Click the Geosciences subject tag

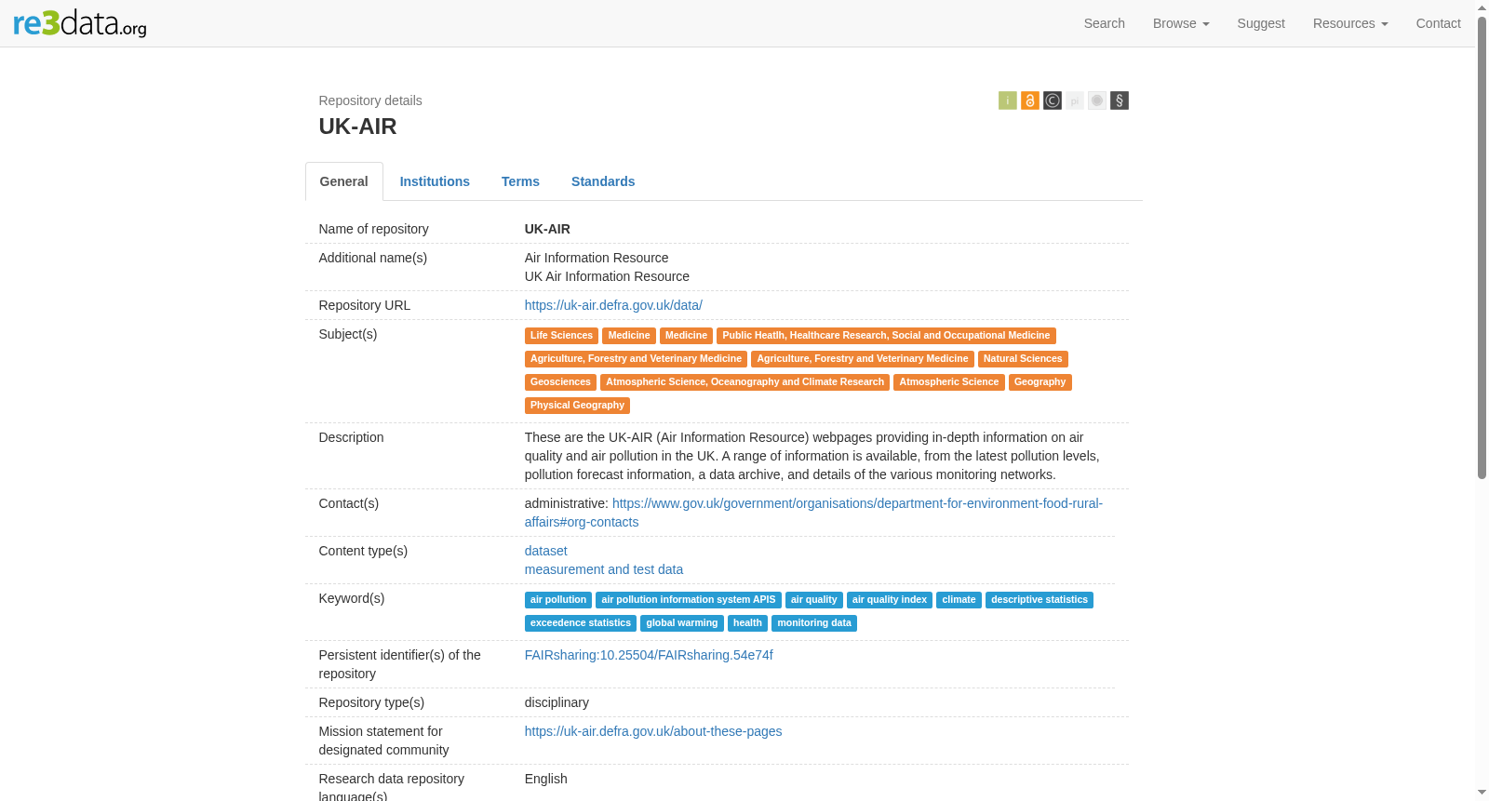tap(560, 382)
